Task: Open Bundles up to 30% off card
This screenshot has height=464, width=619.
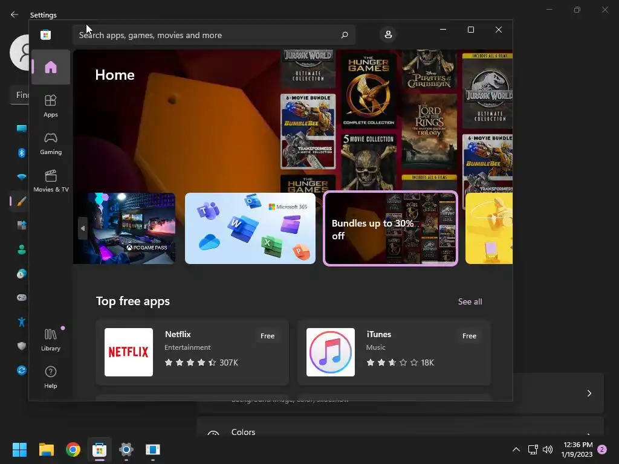Action: point(391,228)
